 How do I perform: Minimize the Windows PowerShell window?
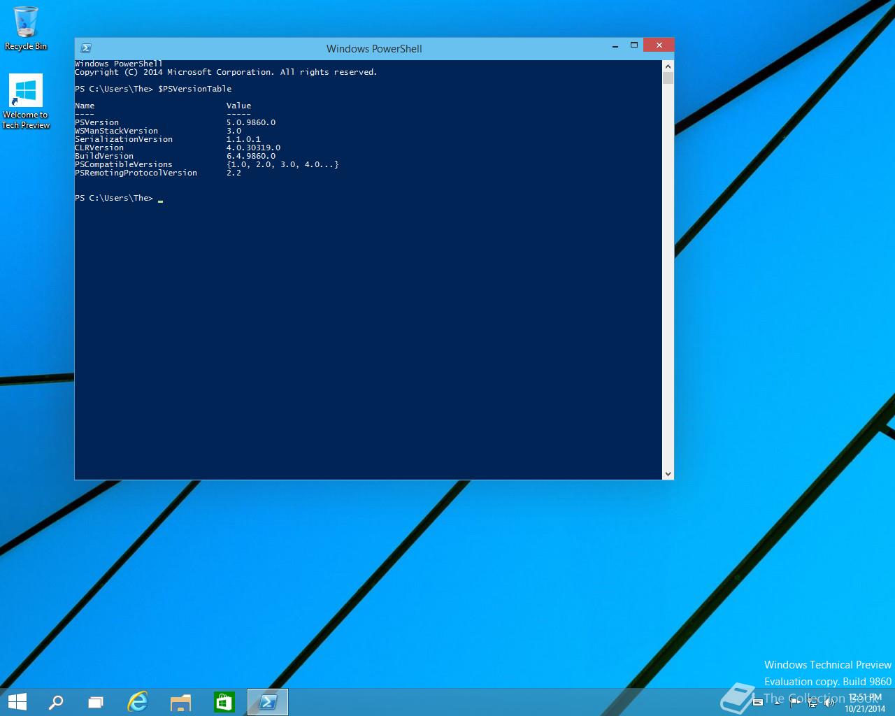[615, 46]
